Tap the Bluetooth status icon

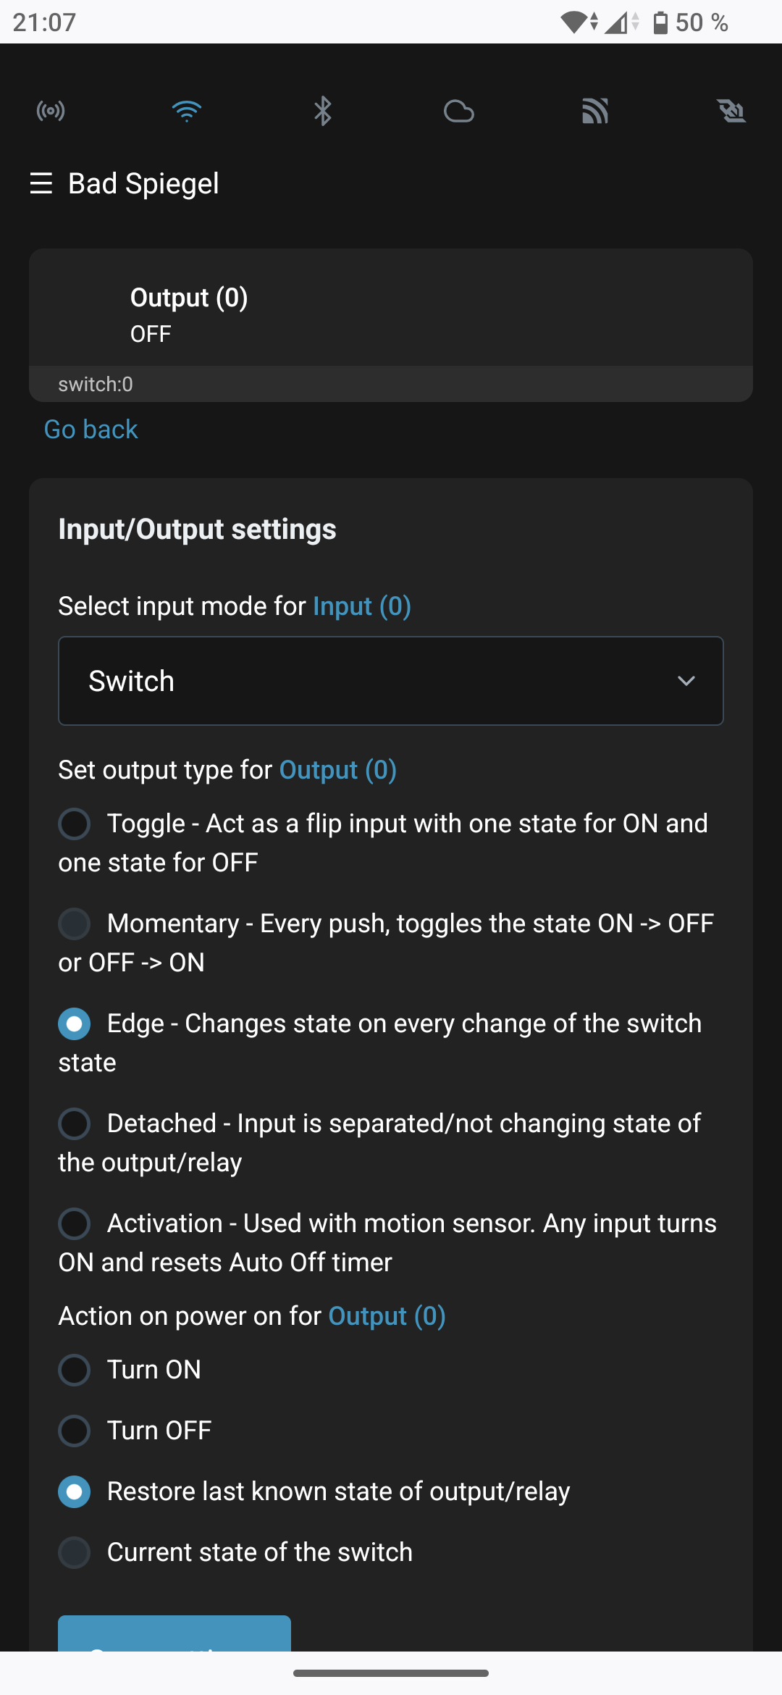pos(322,111)
